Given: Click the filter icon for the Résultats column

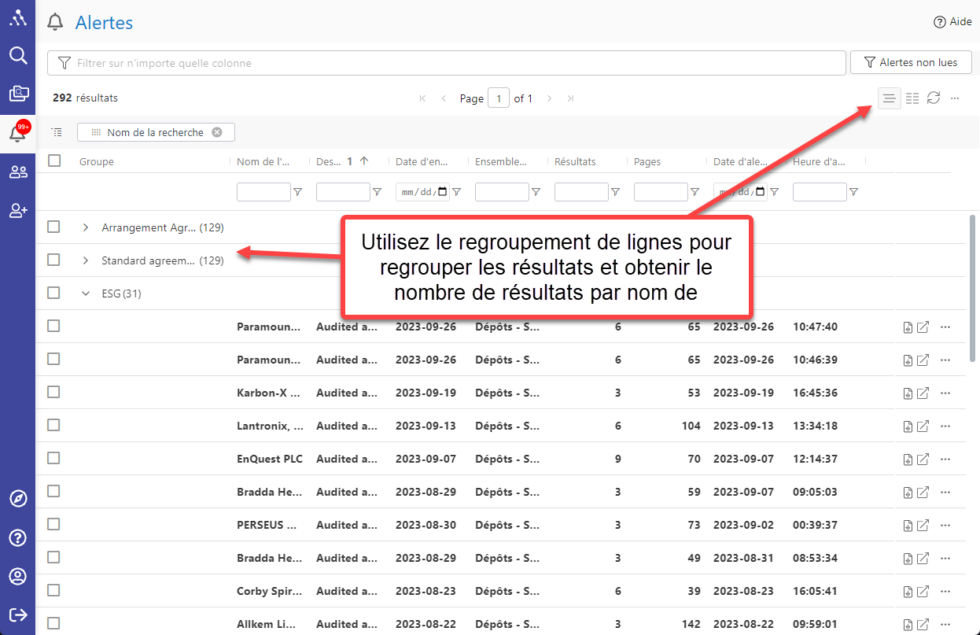Looking at the screenshot, I should pyautogui.click(x=615, y=192).
